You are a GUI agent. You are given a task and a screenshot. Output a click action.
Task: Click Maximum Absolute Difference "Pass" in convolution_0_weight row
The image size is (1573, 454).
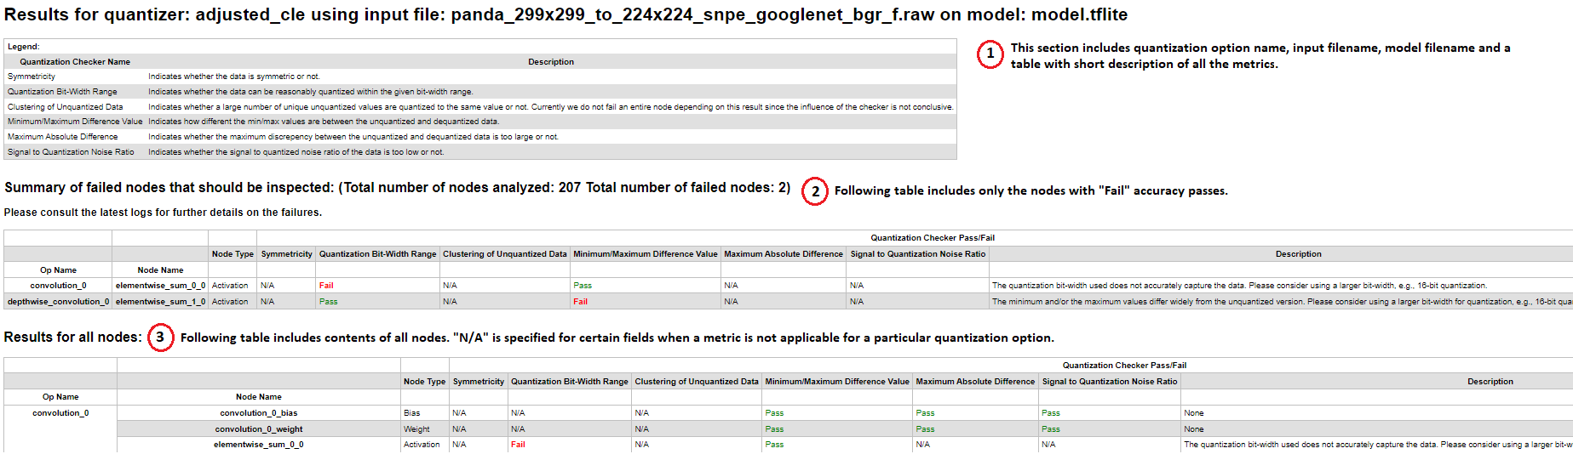click(925, 429)
